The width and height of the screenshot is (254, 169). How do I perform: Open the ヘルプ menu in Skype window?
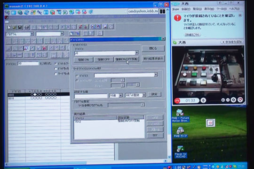[234, 9]
